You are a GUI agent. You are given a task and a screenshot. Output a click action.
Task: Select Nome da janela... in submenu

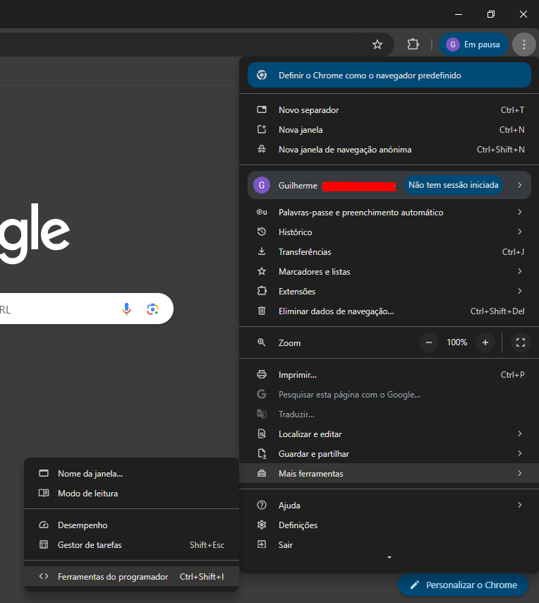[131, 474]
